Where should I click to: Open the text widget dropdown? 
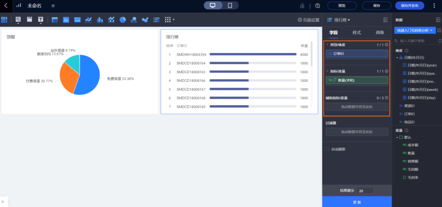point(41,20)
